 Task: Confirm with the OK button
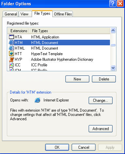coord(57,147)
